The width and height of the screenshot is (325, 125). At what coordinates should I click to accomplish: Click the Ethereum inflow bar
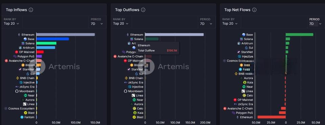coord(66,34)
